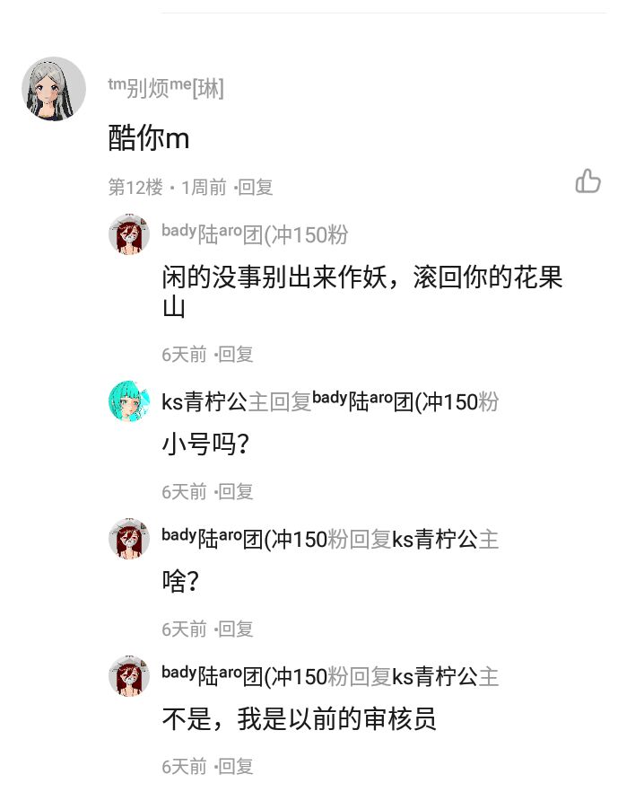Reply to the 啥? comment
618x792 pixels.
tap(236, 629)
